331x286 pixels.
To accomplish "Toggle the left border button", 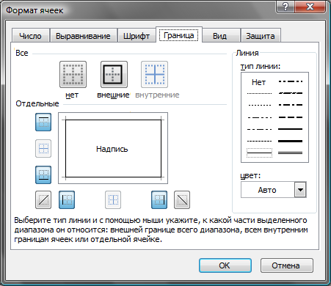I will (67, 200).
